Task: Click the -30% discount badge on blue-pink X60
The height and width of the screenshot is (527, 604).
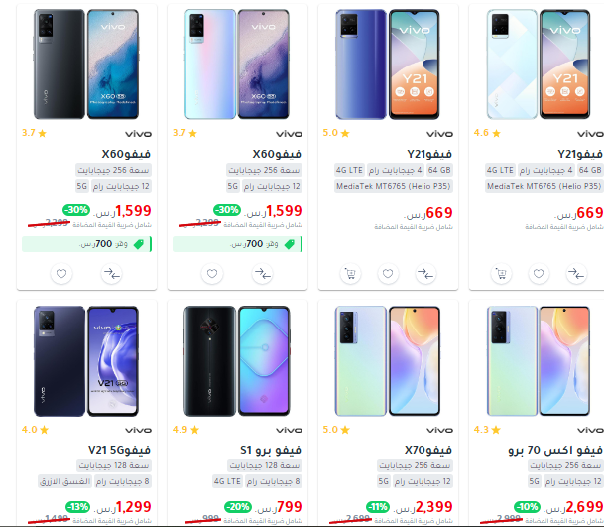Action: point(227,210)
